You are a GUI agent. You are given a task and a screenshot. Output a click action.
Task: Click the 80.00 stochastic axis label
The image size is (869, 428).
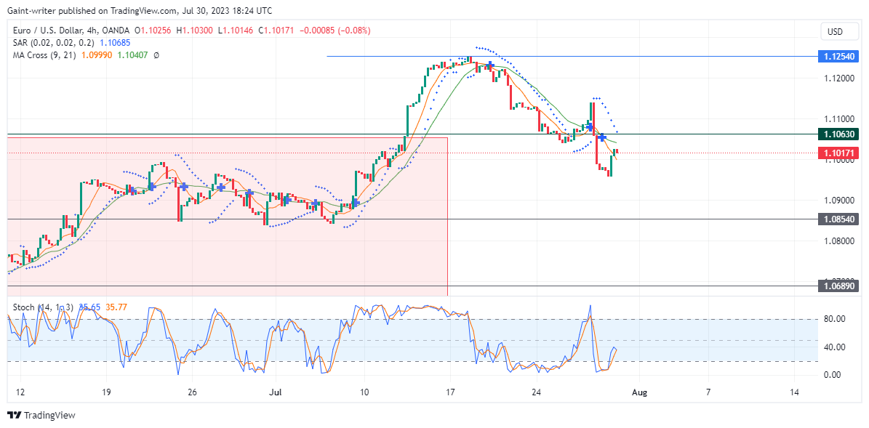834,319
